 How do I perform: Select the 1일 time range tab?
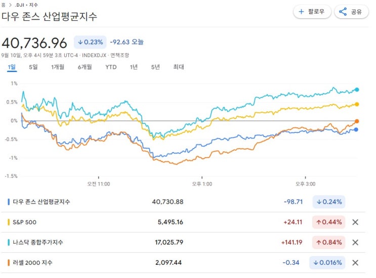pos(11,67)
